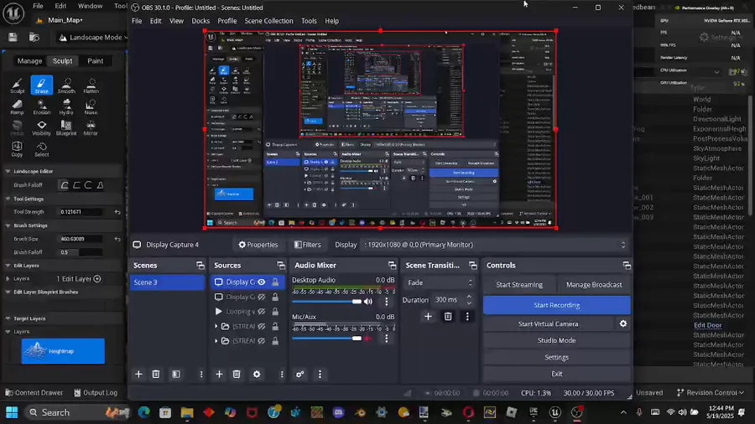Open advanced audio properties gears icon
Image resolution: width=755 pixels, height=424 pixels.
click(x=300, y=374)
